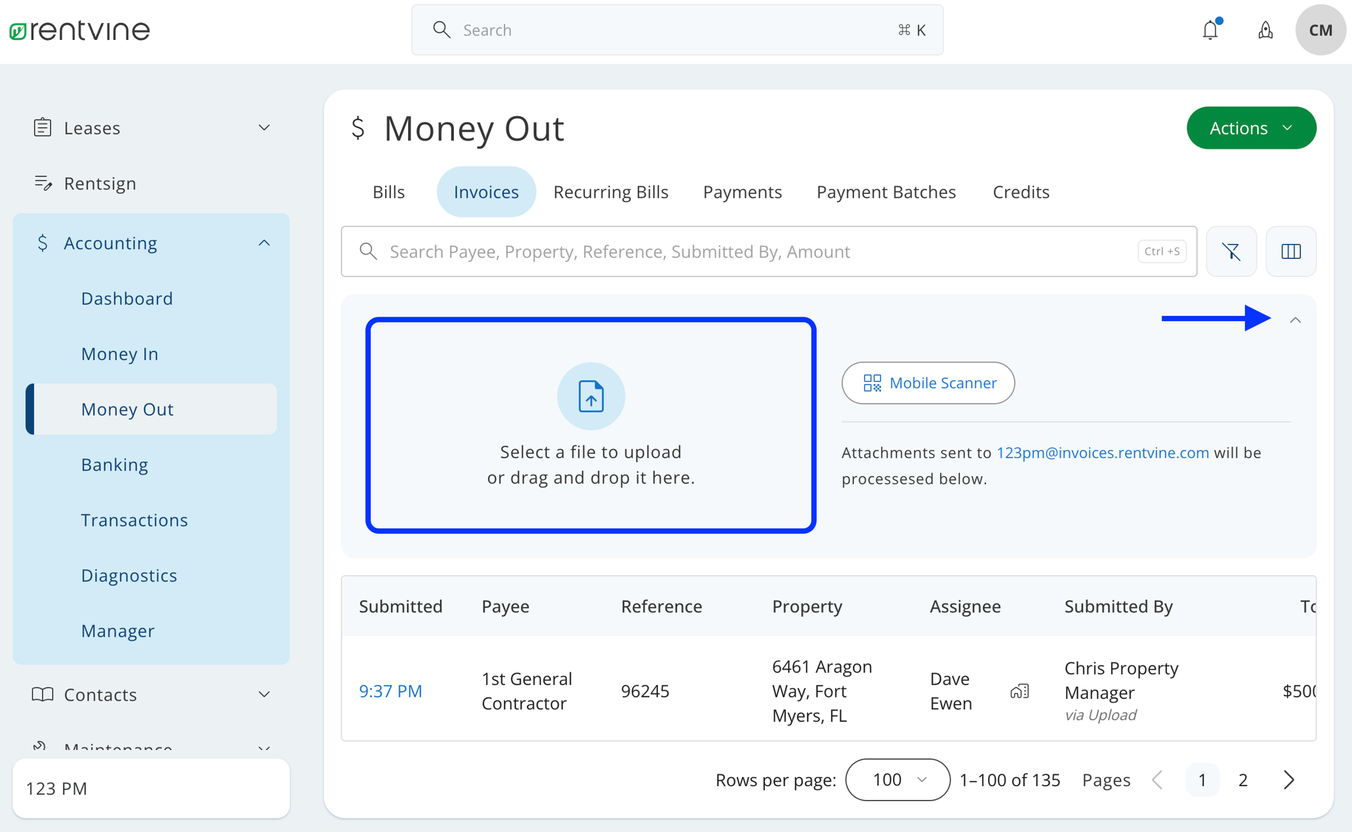The width and height of the screenshot is (1352, 832).
Task: Switch to the Recurring Bills tab
Action: point(611,191)
